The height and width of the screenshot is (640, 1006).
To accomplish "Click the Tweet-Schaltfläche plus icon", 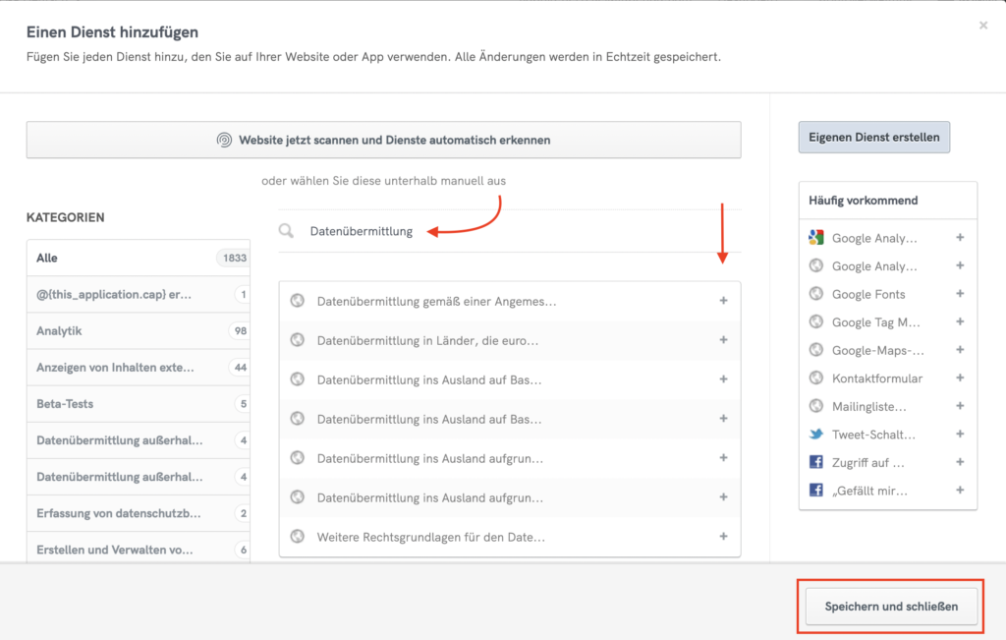I will point(960,434).
